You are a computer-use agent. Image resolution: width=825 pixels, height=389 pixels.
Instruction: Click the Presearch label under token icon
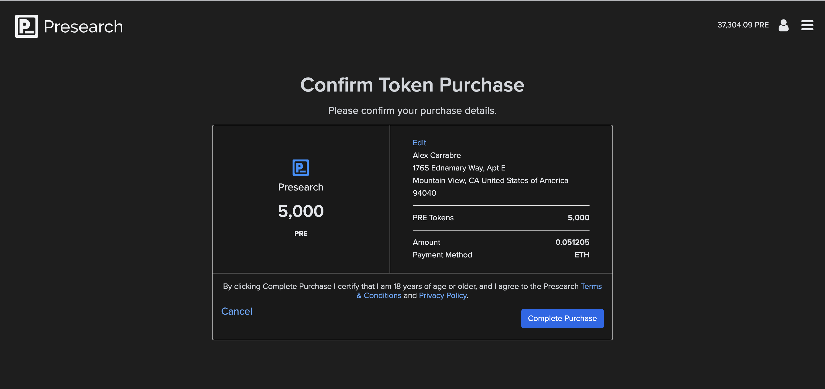[300, 187]
